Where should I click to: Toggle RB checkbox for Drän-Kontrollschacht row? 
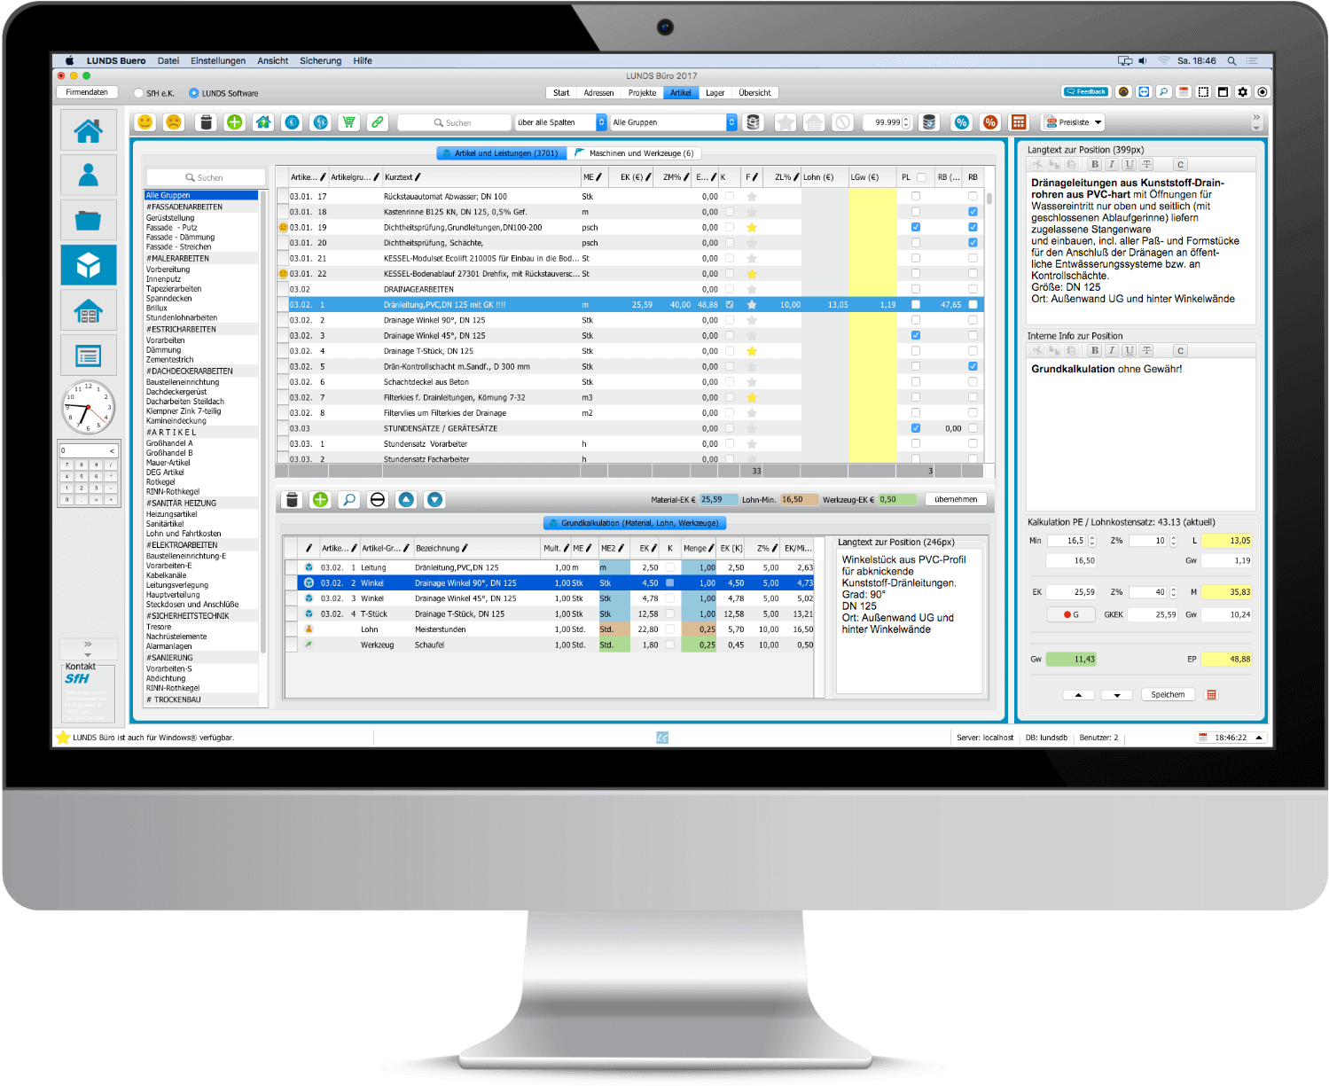[x=973, y=367]
